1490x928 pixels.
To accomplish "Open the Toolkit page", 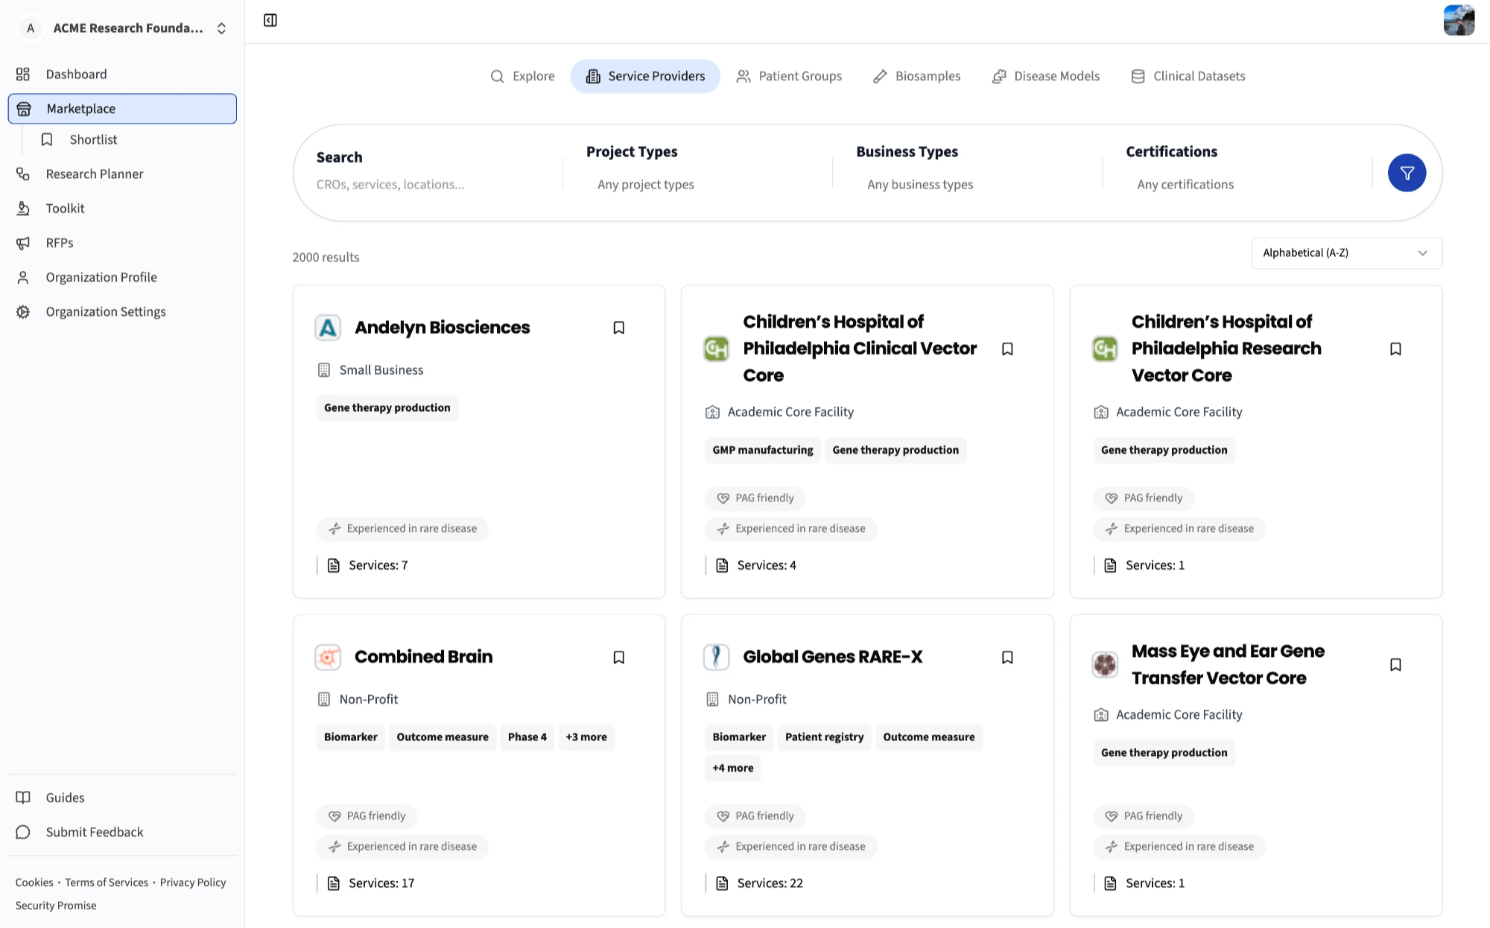I will [122, 209].
